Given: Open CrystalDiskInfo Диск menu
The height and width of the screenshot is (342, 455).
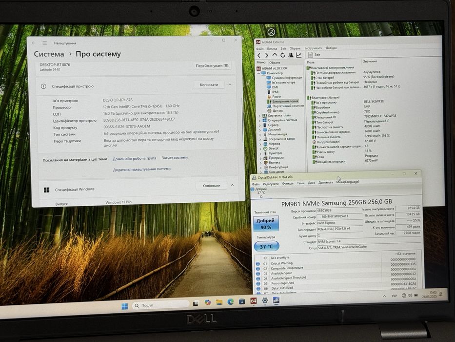Looking at the screenshot, I should pos(311,183).
